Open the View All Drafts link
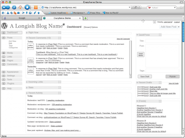185x138 pixels. pos(173,84)
